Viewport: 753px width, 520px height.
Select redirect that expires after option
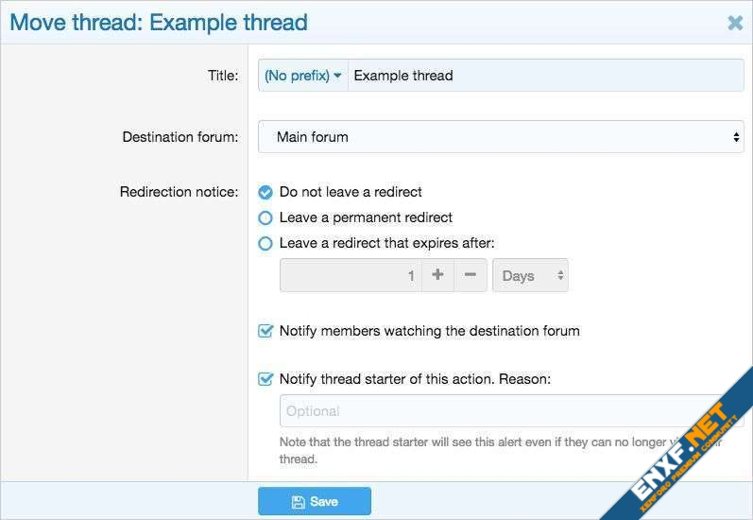click(x=265, y=243)
